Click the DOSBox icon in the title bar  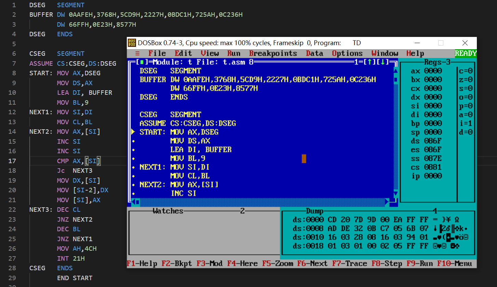coord(132,43)
